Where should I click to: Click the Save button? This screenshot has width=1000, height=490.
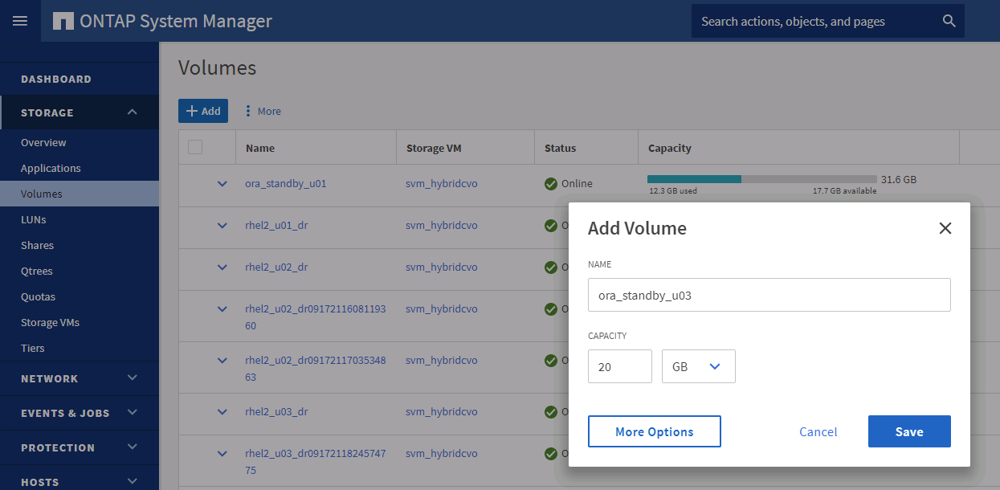(908, 431)
